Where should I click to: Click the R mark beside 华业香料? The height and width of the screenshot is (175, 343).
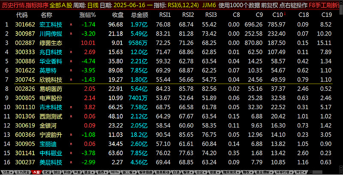point(71,62)
